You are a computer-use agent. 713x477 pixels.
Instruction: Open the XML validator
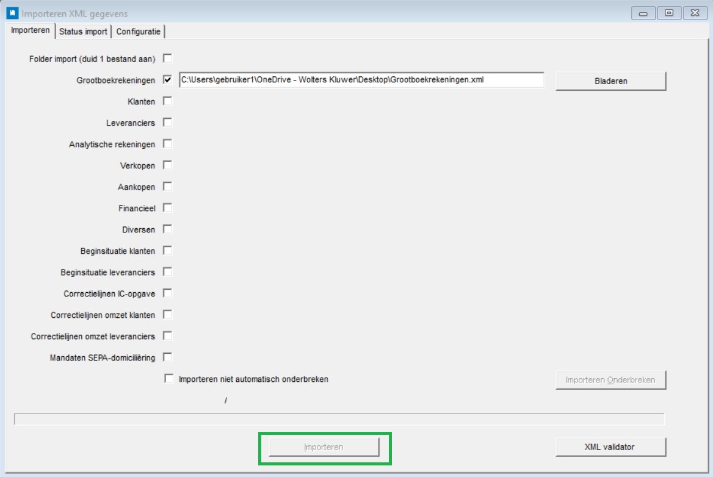[610, 447]
